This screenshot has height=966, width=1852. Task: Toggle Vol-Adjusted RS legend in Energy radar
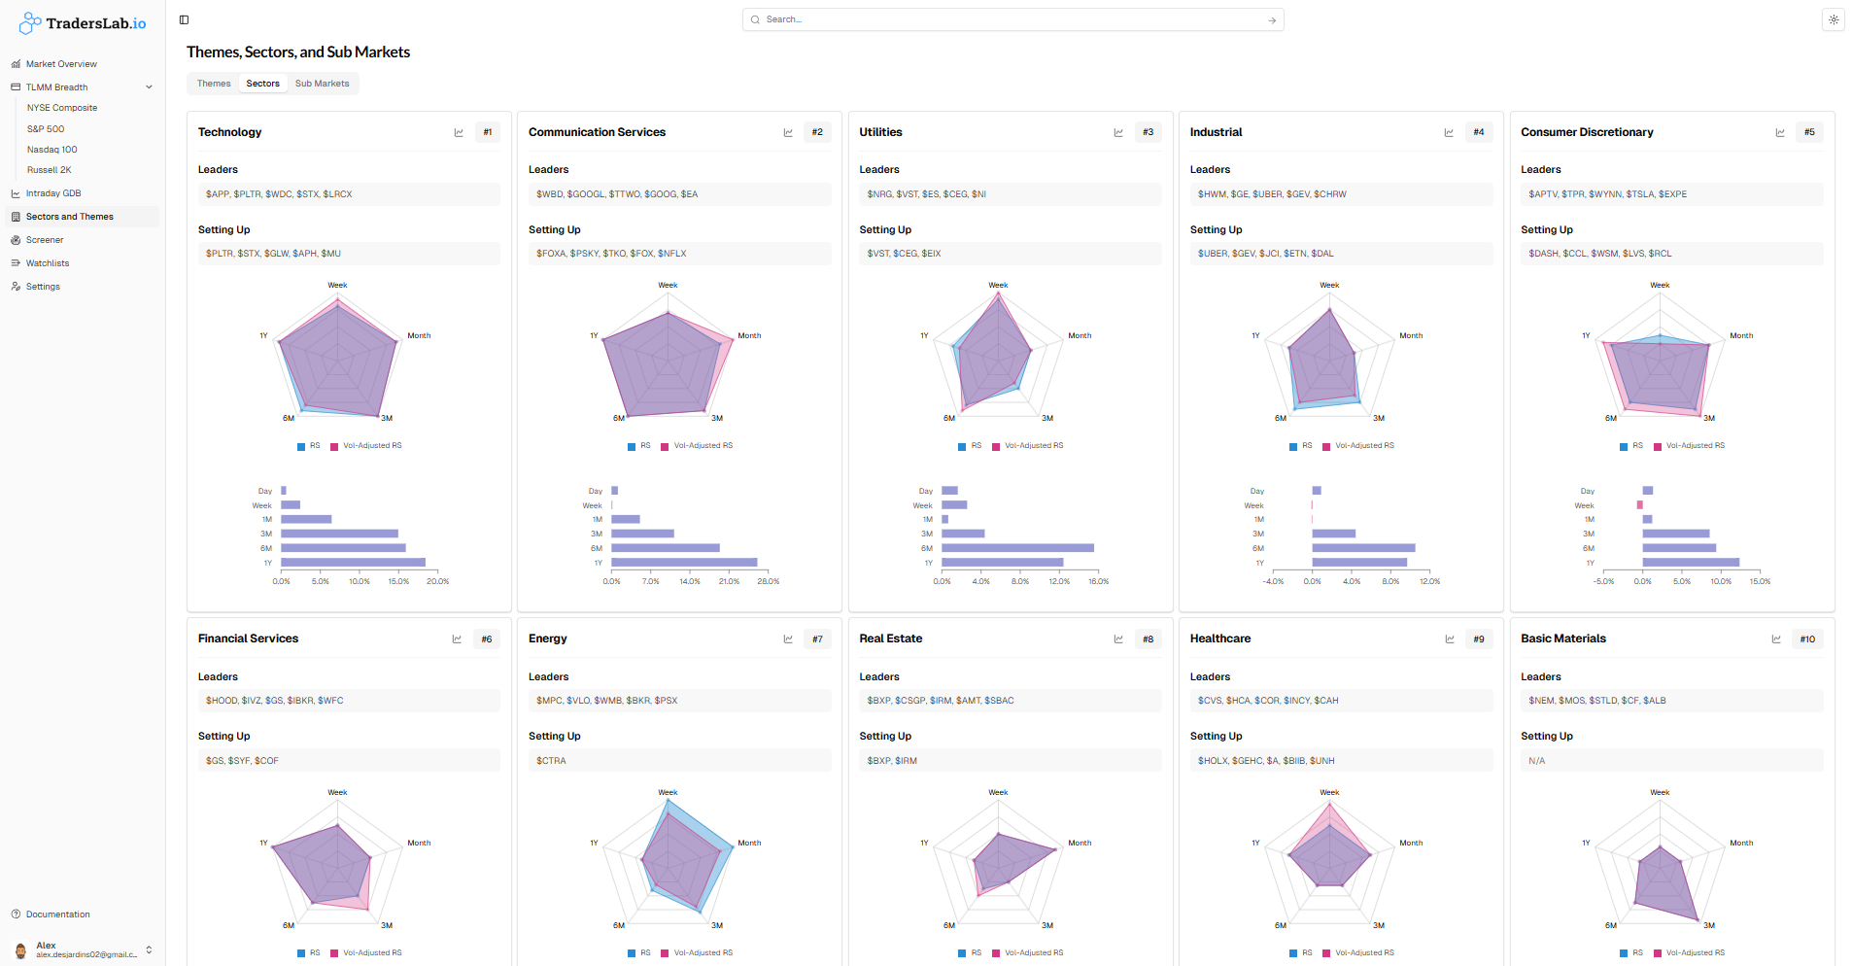(x=697, y=953)
